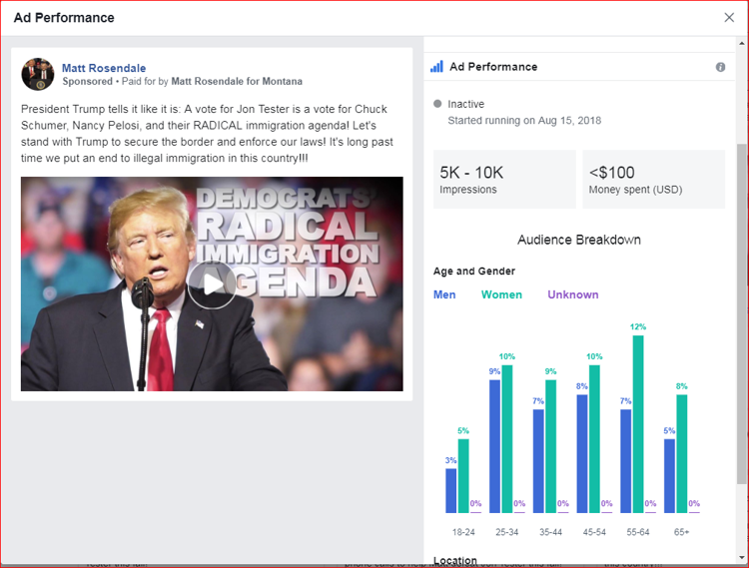The height and width of the screenshot is (568, 749).
Task: Play the ad video
Action: click(211, 284)
